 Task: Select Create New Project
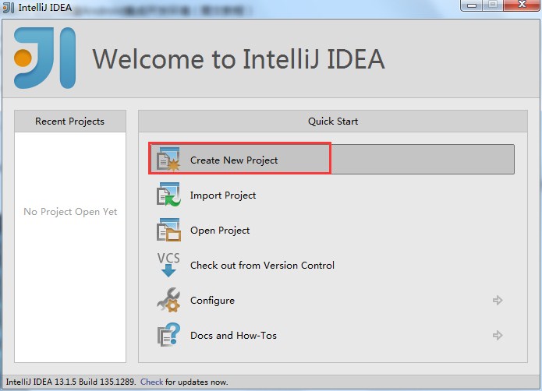pyautogui.click(x=234, y=160)
